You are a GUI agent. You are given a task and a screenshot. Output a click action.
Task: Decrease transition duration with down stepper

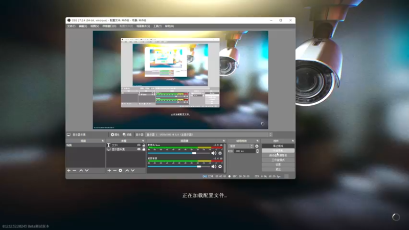258,152
